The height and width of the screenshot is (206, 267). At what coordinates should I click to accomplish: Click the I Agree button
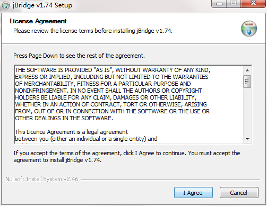tap(193, 192)
